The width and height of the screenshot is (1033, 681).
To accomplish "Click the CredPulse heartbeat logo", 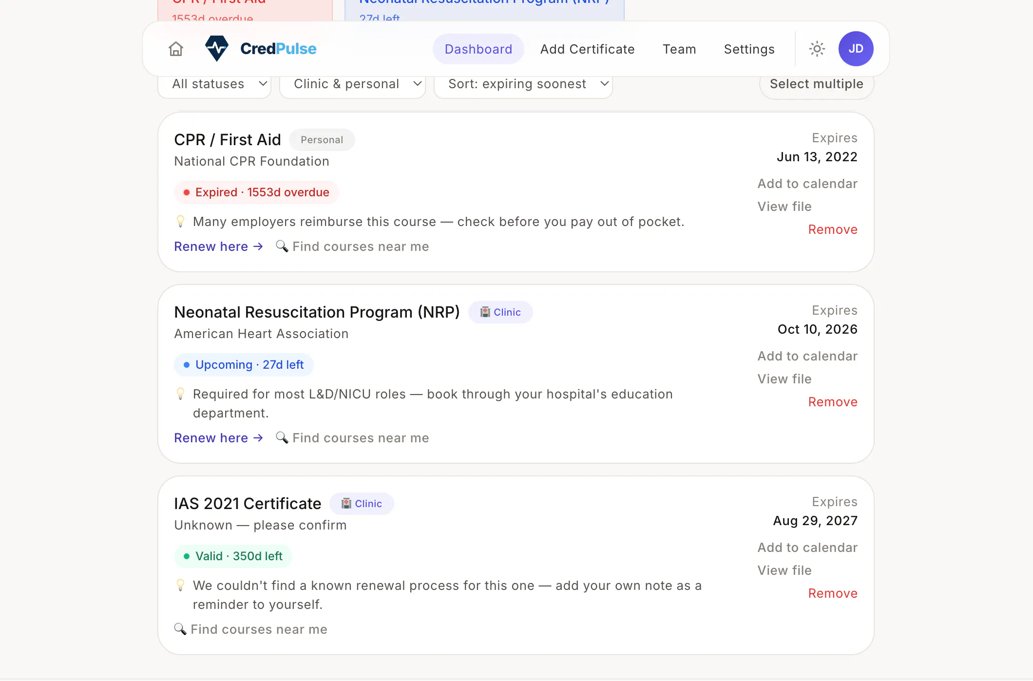I will [217, 49].
